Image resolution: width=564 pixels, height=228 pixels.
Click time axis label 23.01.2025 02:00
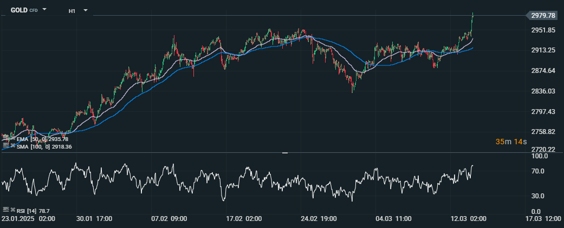[28, 219]
